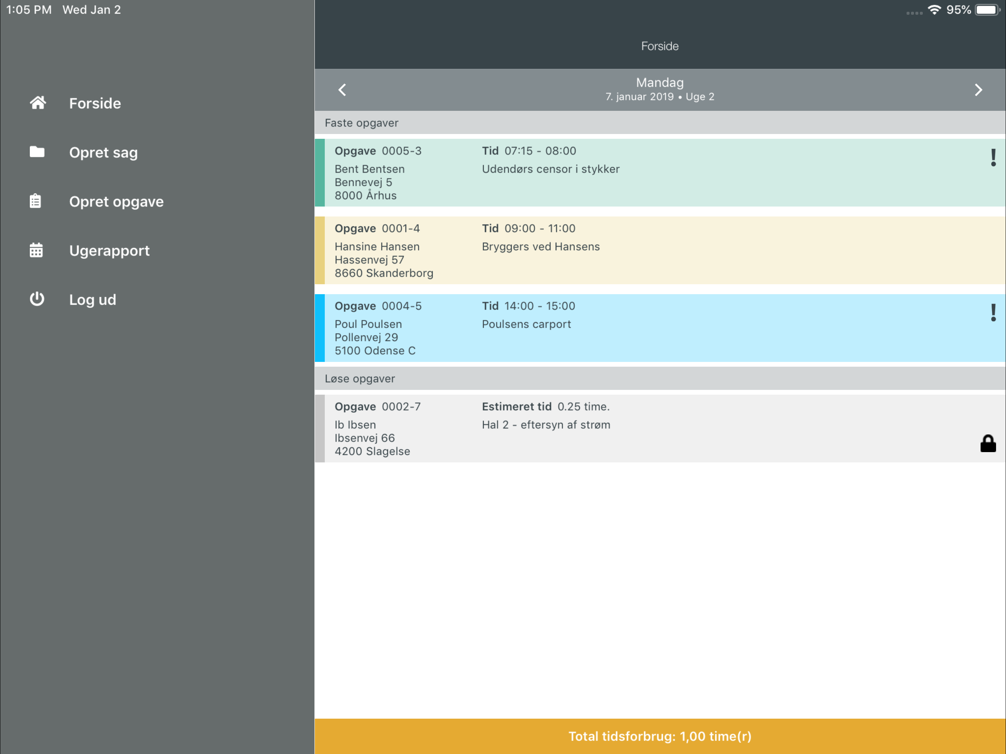Click the Forside title in top bar
Image resolution: width=1006 pixels, height=754 pixels.
coord(660,46)
